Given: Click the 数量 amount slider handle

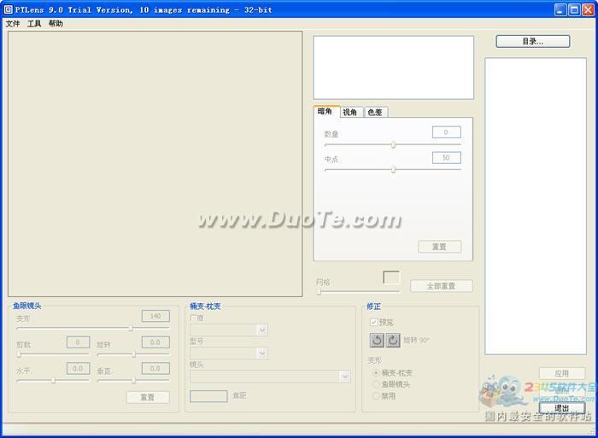Looking at the screenshot, I should [x=393, y=144].
